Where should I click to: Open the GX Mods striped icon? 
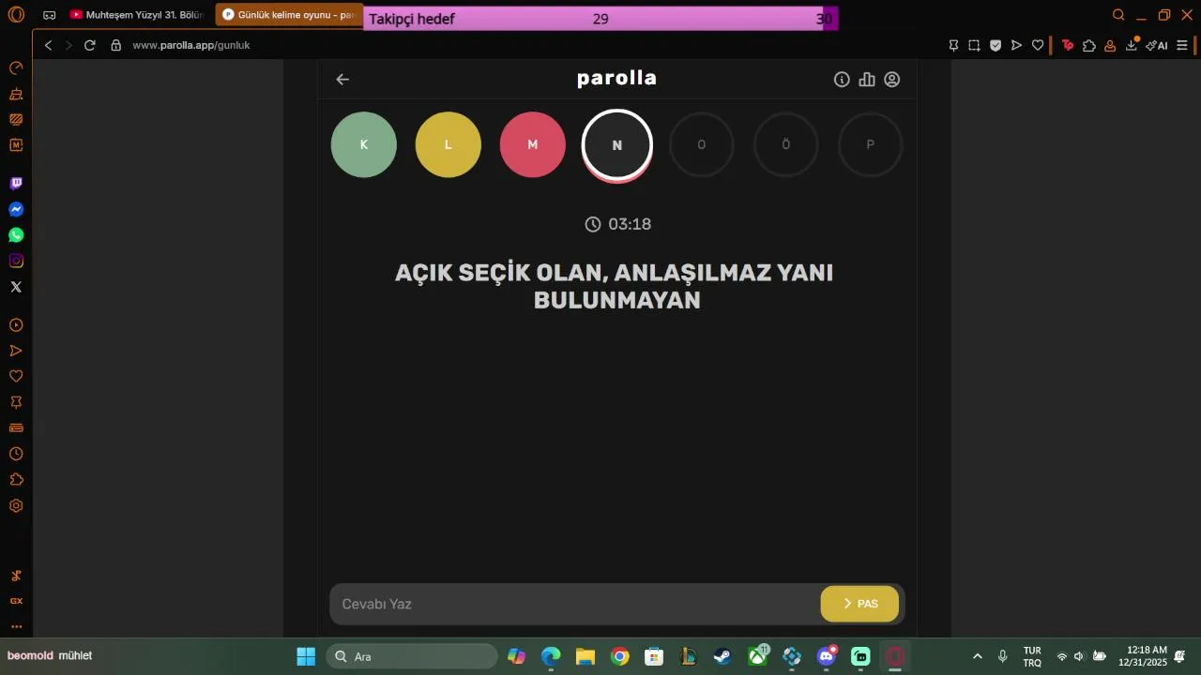(16, 119)
